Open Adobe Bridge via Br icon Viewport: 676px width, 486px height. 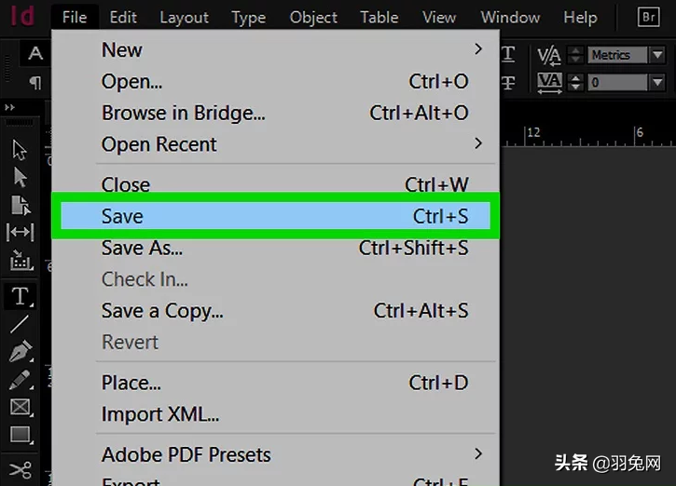pos(648,17)
